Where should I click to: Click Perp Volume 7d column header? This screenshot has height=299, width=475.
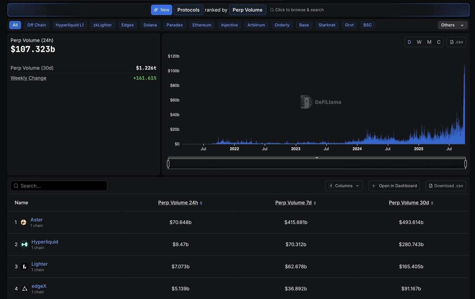coord(293,203)
